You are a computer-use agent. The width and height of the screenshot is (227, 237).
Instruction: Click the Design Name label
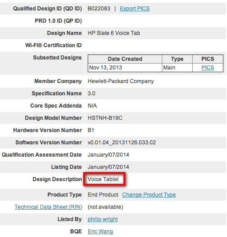tap(64, 33)
